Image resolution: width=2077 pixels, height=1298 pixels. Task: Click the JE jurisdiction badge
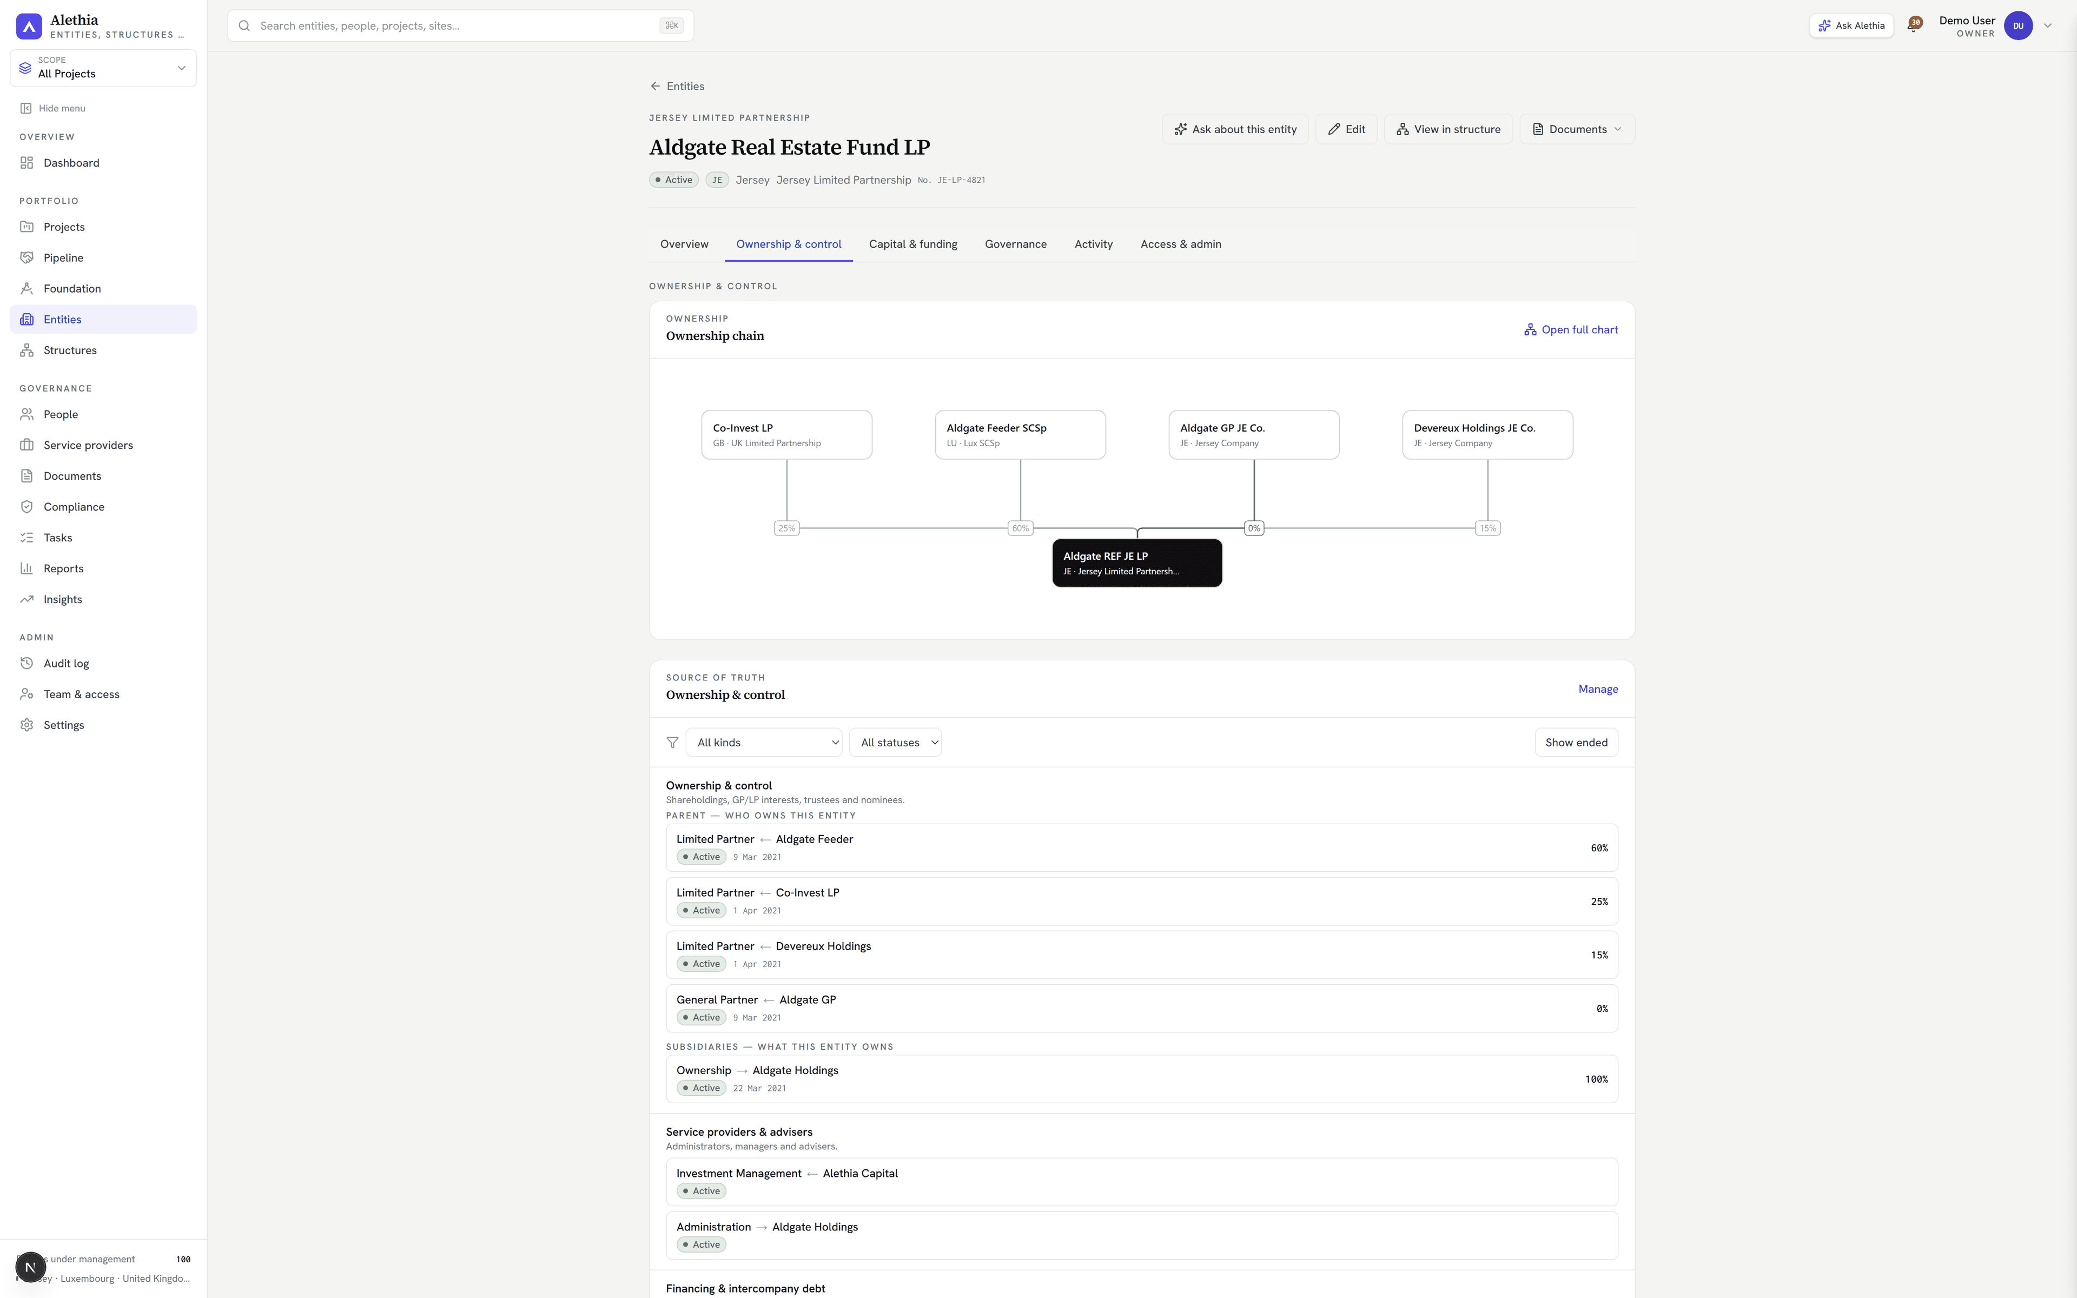[717, 180]
